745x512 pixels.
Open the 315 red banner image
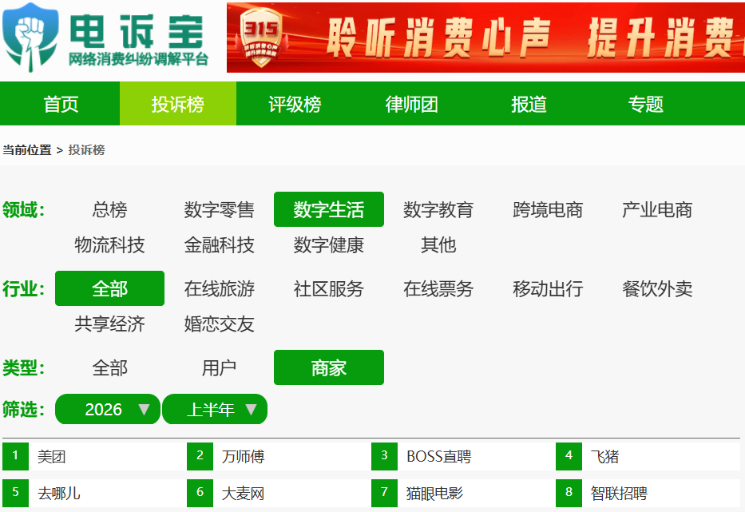pyautogui.click(x=485, y=38)
